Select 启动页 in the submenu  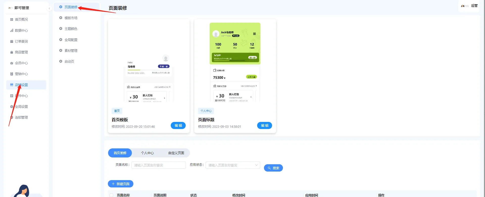point(69,61)
